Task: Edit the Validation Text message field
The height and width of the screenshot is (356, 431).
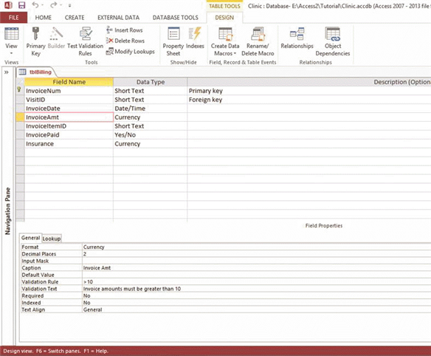Action: (256, 289)
